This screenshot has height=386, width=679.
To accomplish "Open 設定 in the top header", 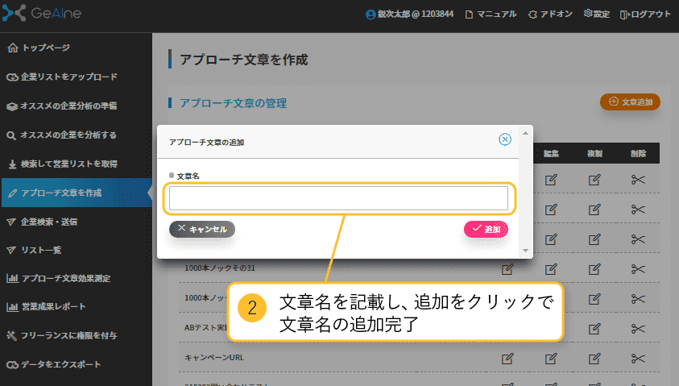I will [x=597, y=14].
